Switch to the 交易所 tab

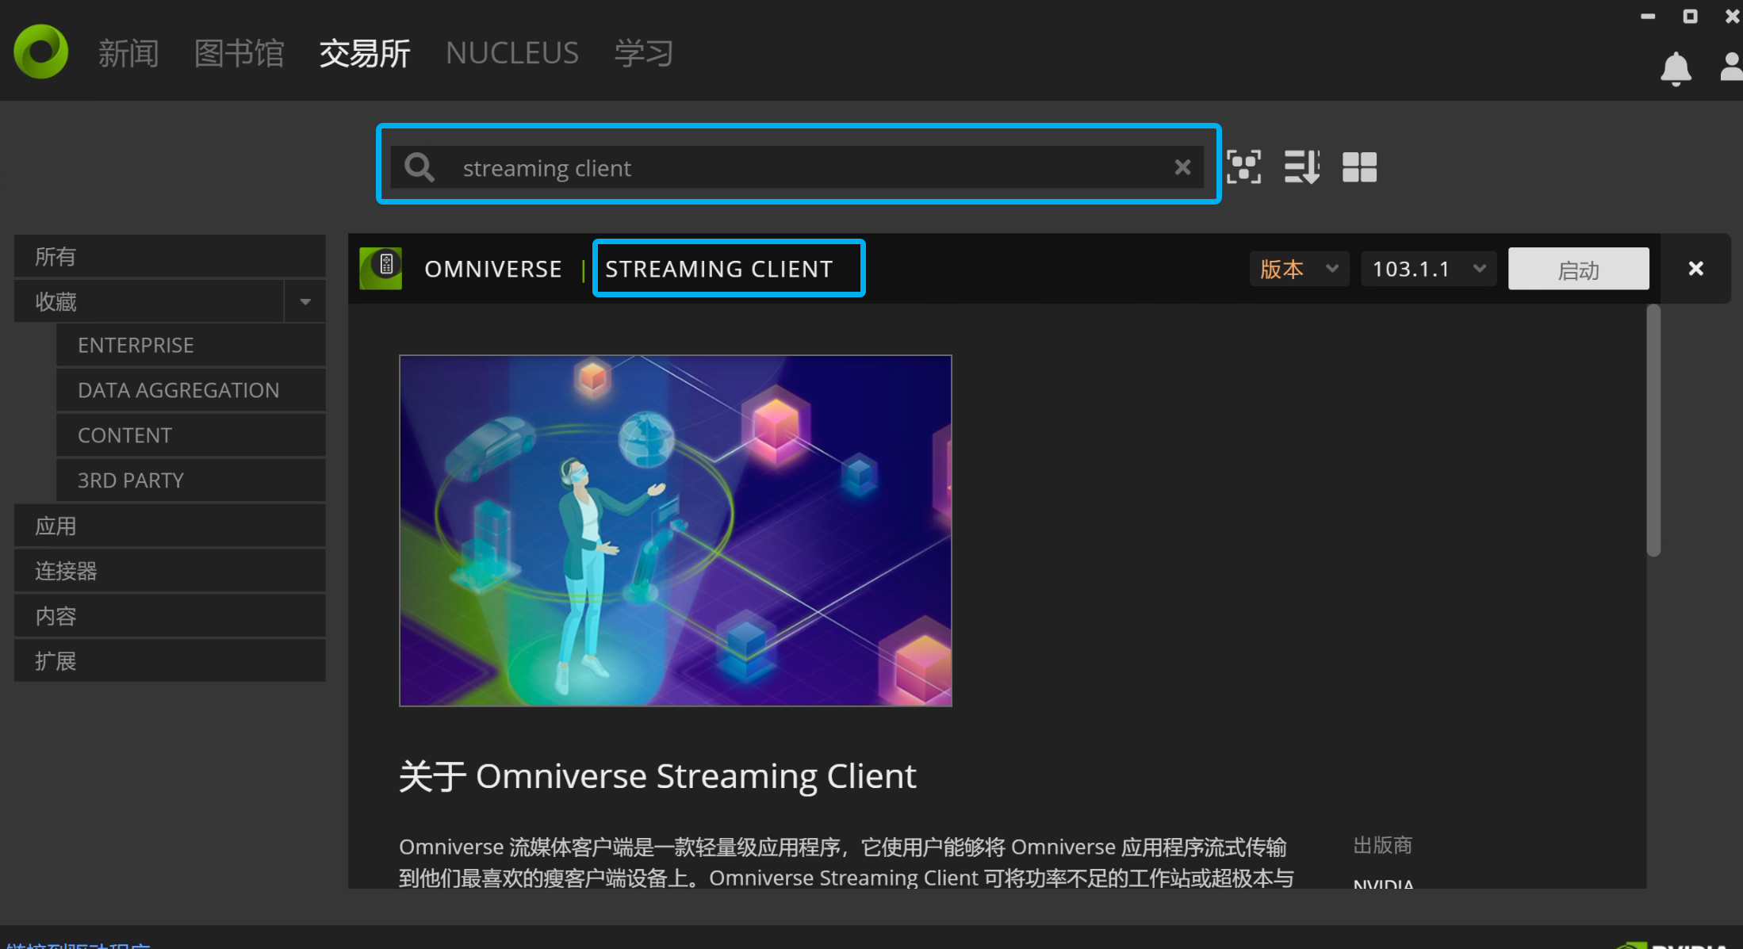[x=365, y=53]
